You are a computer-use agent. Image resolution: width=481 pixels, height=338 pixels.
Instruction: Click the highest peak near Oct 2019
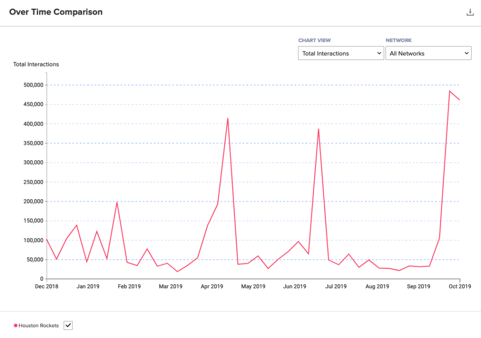(x=450, y=91)
